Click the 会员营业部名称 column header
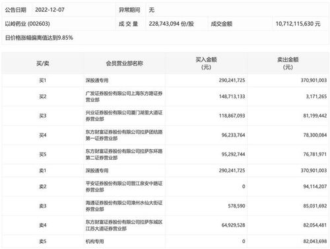The image size is (330, 249). 125,63
